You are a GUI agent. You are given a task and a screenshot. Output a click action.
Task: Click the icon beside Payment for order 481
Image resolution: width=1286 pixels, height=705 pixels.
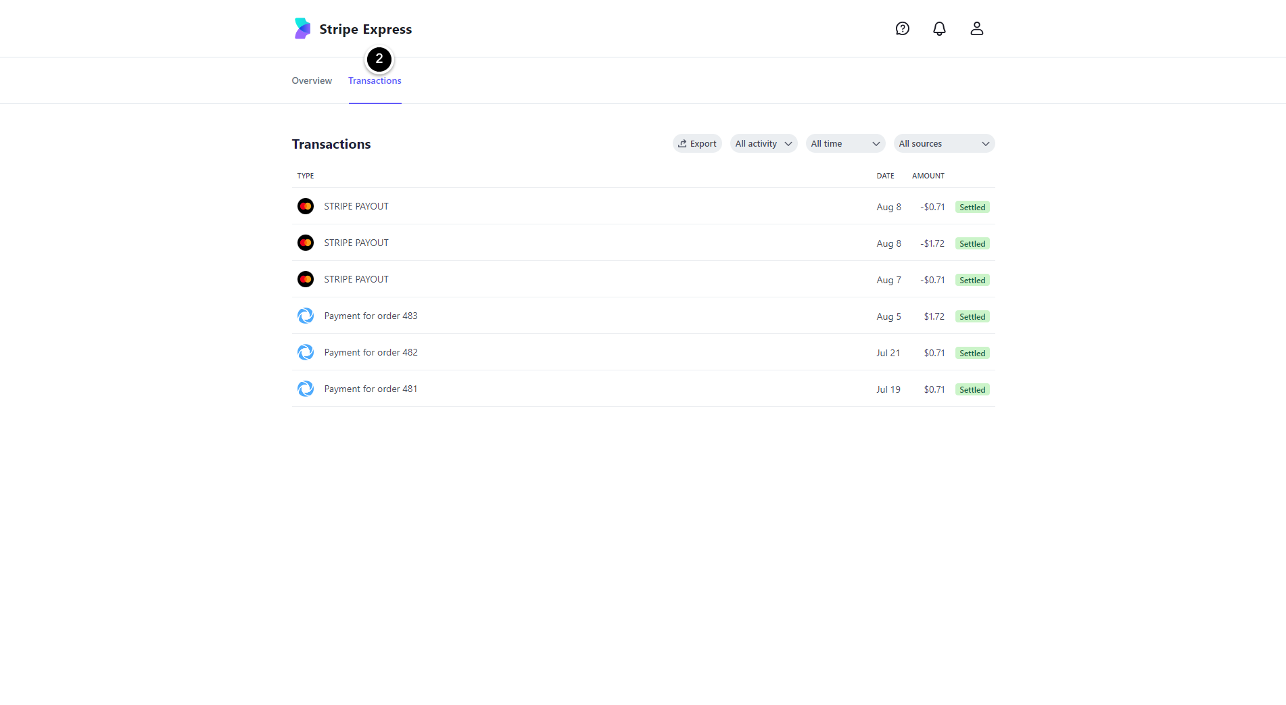306,389
